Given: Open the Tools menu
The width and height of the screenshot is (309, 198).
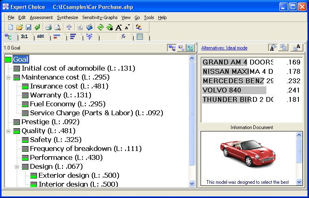Looking at the screenshot, I should (149, 17).
